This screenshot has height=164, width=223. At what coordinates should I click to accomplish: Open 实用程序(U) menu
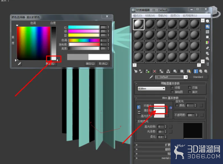(190, 16)
